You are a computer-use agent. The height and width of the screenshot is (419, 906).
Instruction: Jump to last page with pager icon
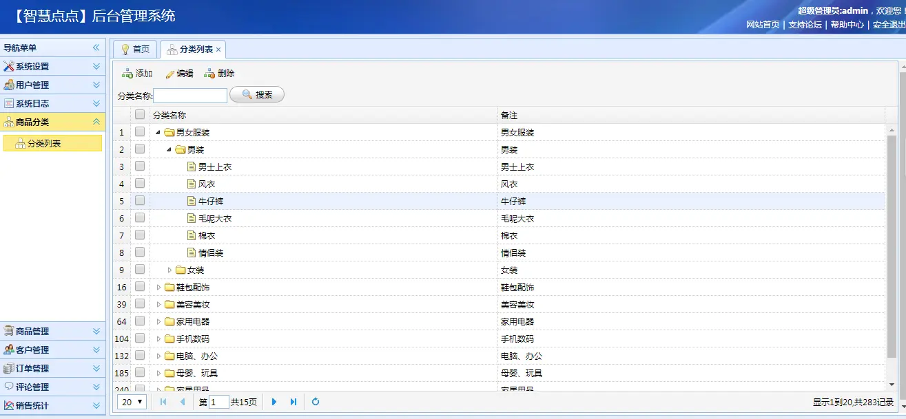click(294, 402)
